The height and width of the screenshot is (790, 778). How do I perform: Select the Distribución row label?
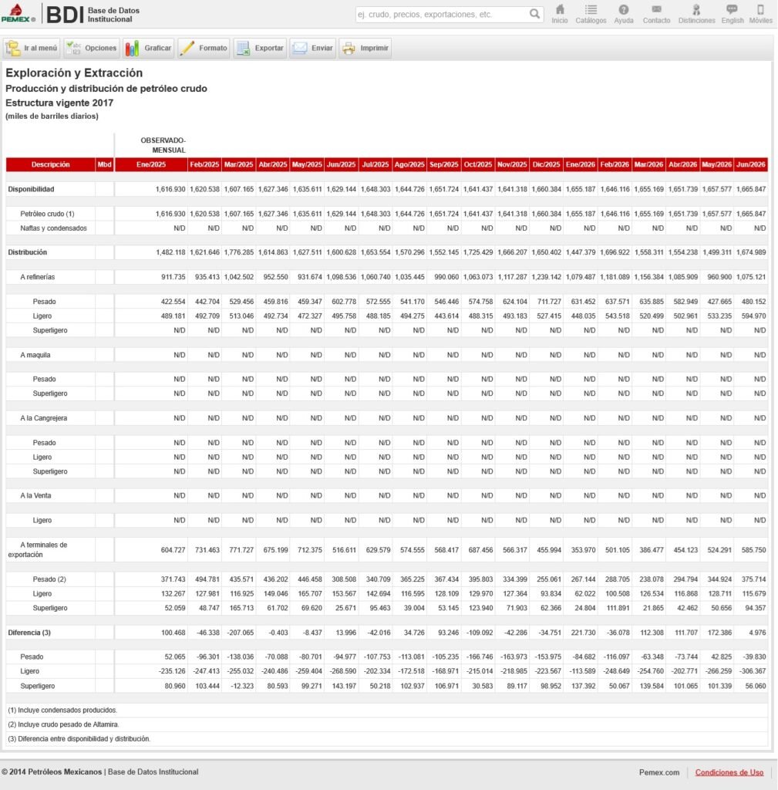pyautogui.click(x=27, y=252)
